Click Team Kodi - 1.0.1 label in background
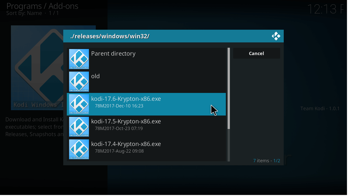Image resolution: width=348 pixels, height=196 pixels. coord(320,109)
